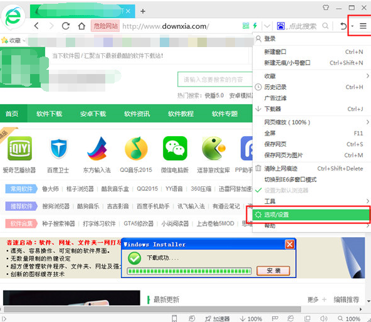Screen dimensions: 371x322
Task: Click the 百度卫士 shield icon
Action: click(58, 149)
